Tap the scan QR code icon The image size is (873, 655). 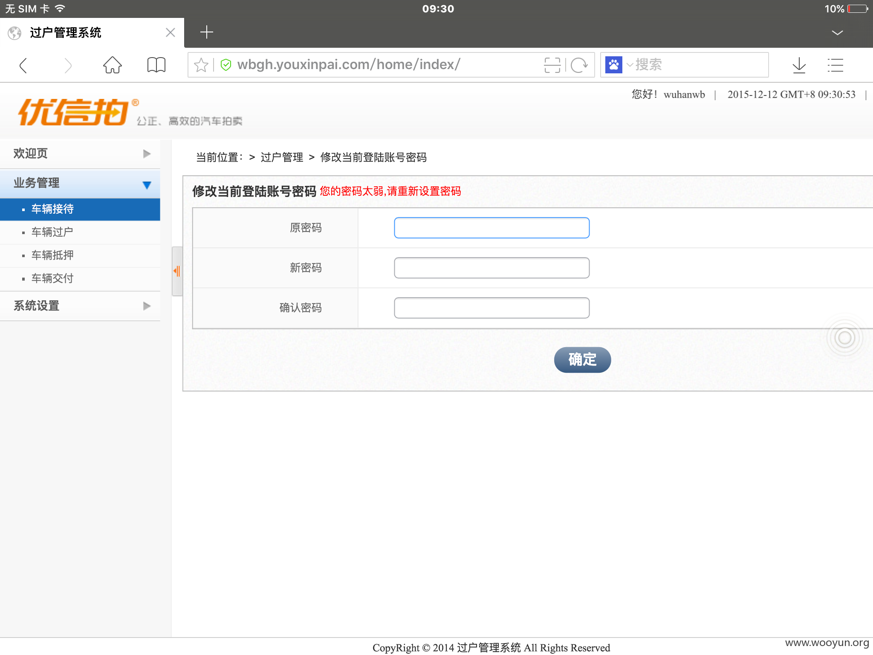tap(552, 65)
